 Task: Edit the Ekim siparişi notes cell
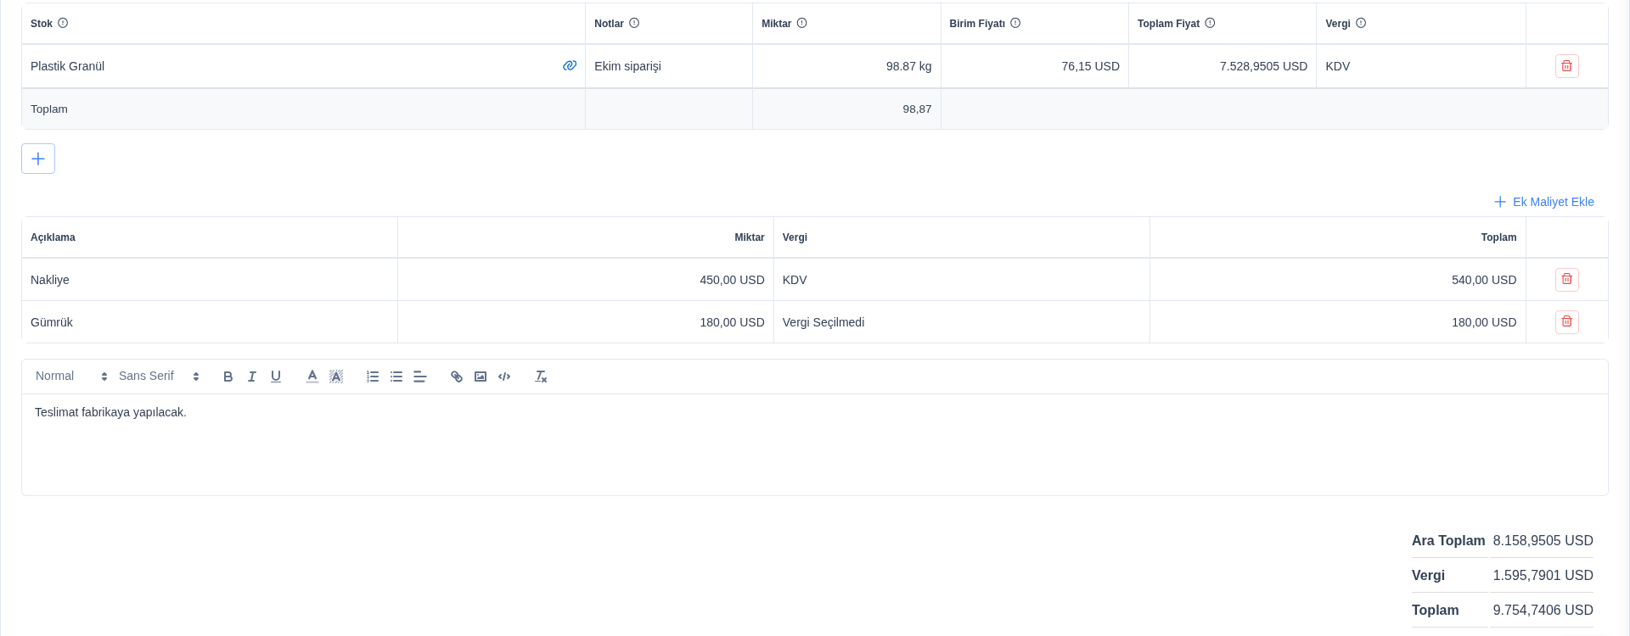click(669, 66)
